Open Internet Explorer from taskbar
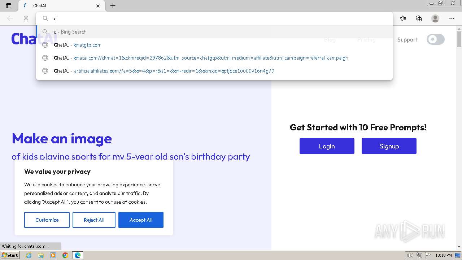462x260 pixels. click(x=29, y=255)
